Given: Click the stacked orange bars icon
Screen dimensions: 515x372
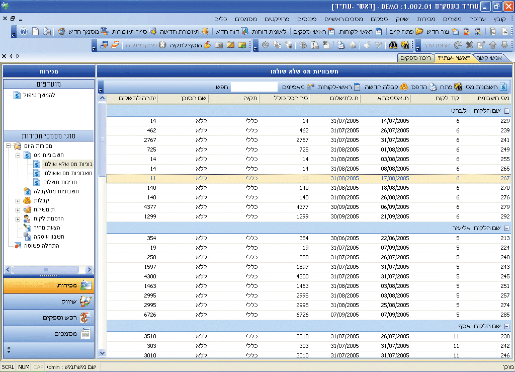Looking at the screenshot, I should pyautogui.click(x=115, y=45).
